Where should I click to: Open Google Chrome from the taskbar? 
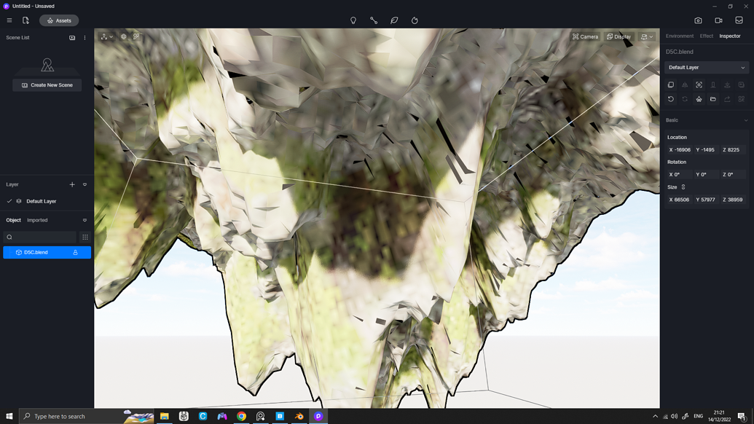coord(241,416)
